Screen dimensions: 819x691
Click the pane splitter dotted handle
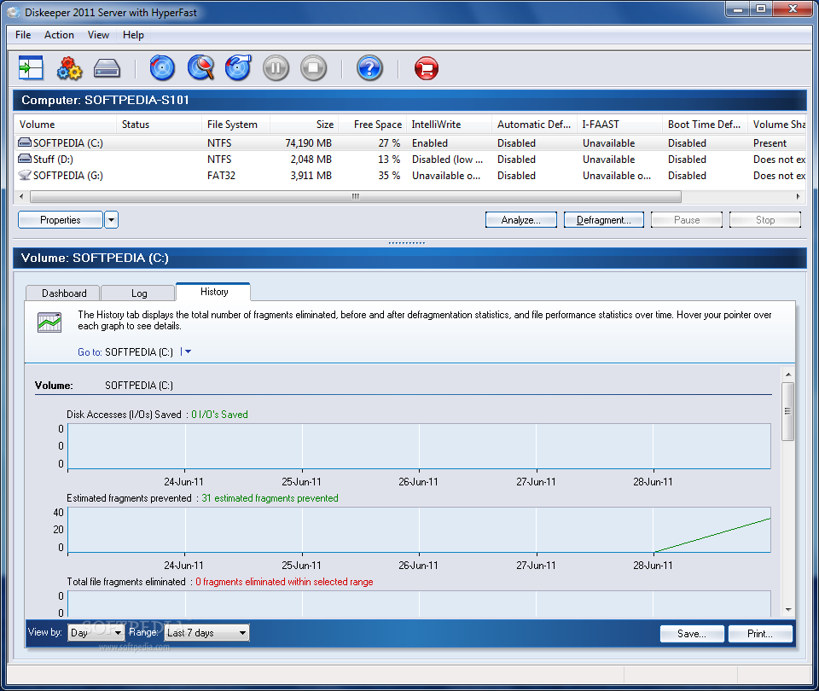pos(407,243)
